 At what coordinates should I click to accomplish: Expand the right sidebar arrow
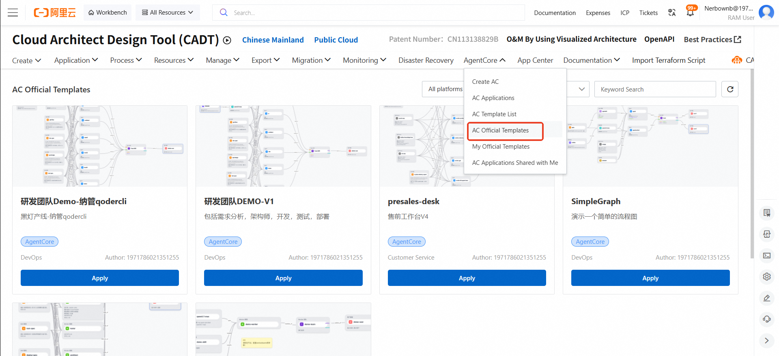(767, 341)
